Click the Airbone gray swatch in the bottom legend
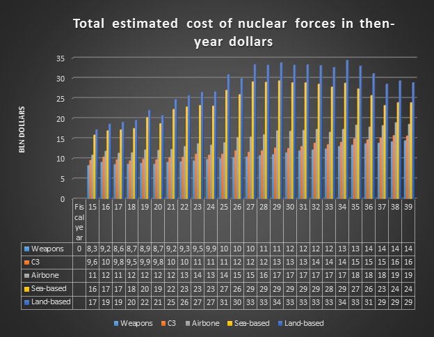The height and width of the screenshot is (337, 434). click(x=188, y=323)
